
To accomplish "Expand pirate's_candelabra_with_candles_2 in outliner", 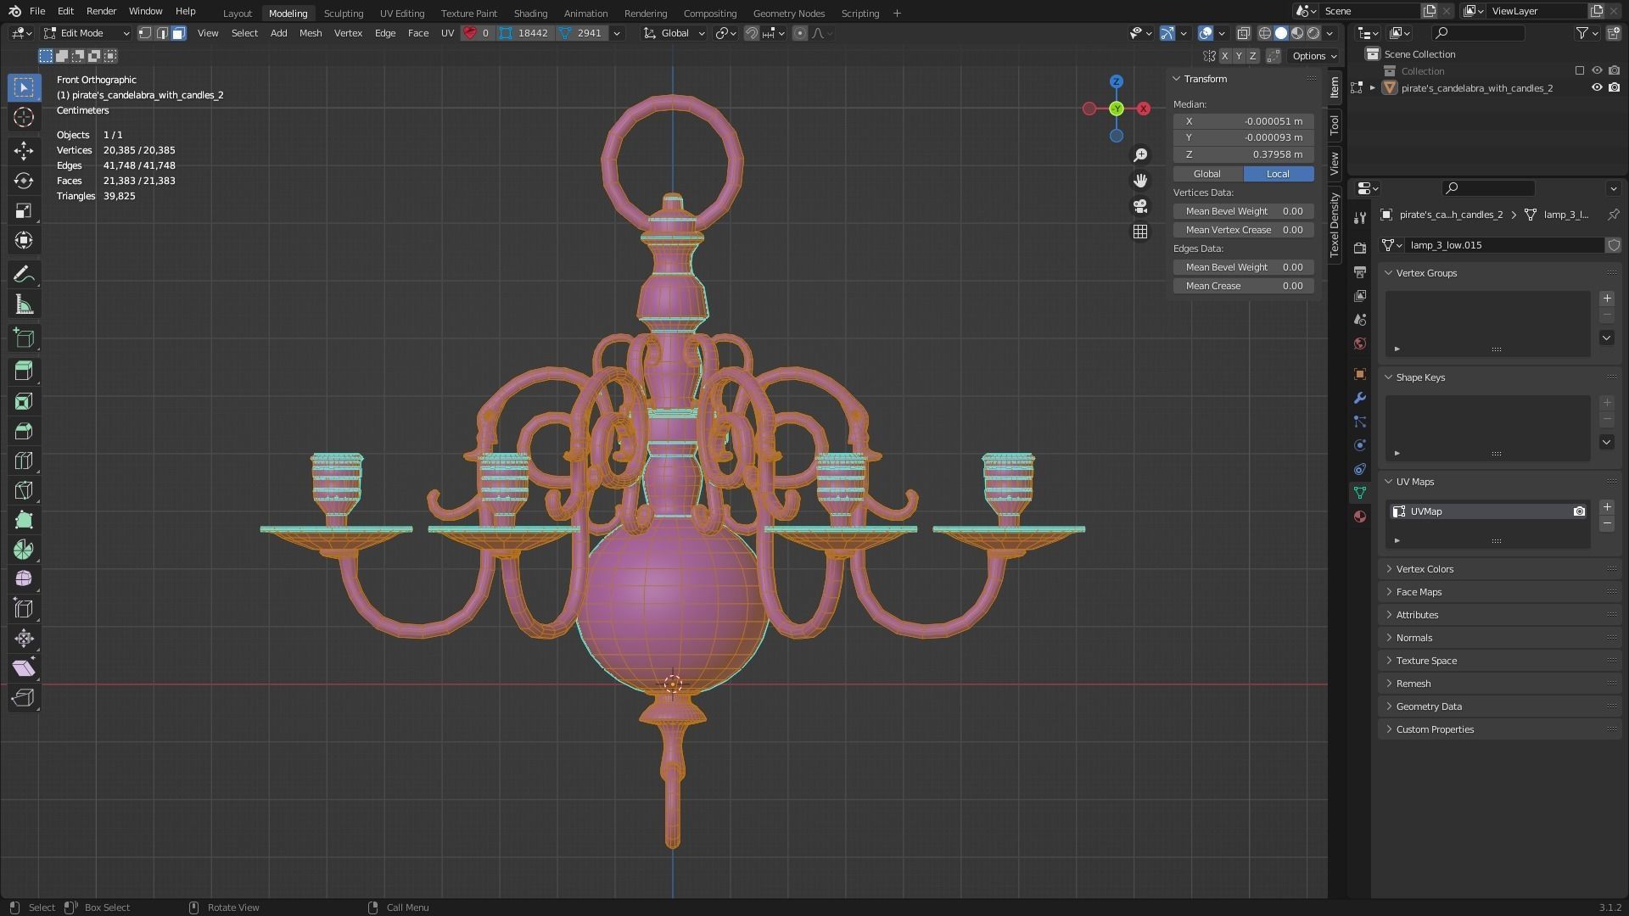I will (x=1373, y=87).
